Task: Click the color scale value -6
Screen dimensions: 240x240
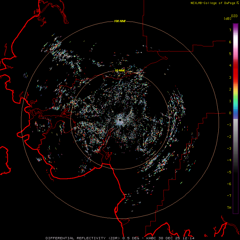Action: click(x=229, y=184)
